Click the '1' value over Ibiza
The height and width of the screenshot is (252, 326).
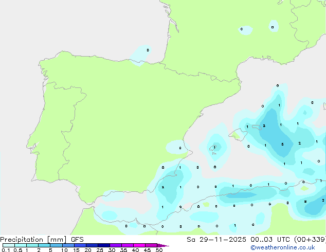214,147
